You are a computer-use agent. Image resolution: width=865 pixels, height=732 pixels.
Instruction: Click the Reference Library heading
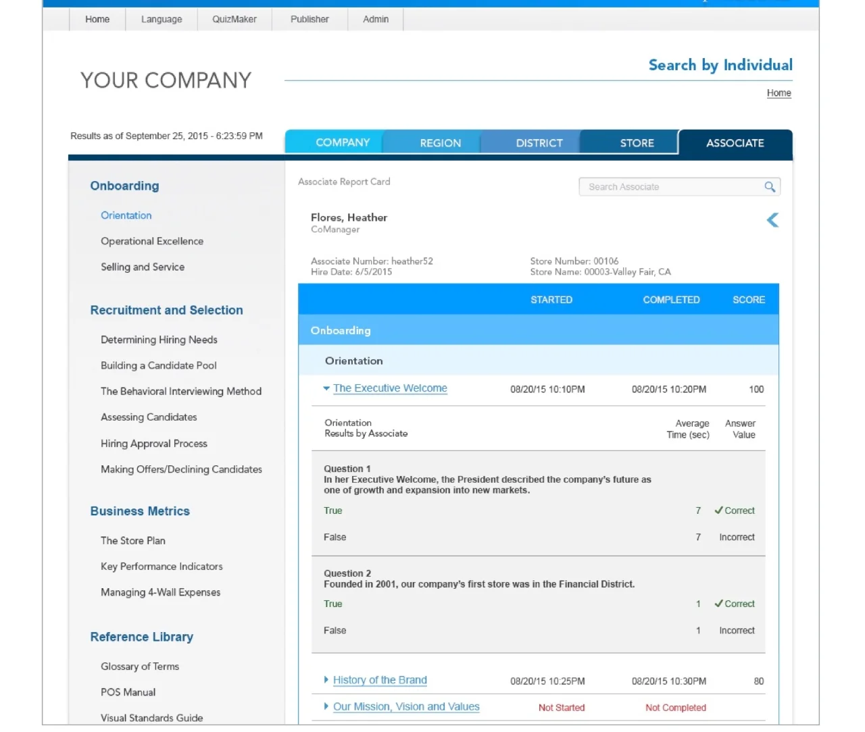(142, 637)
